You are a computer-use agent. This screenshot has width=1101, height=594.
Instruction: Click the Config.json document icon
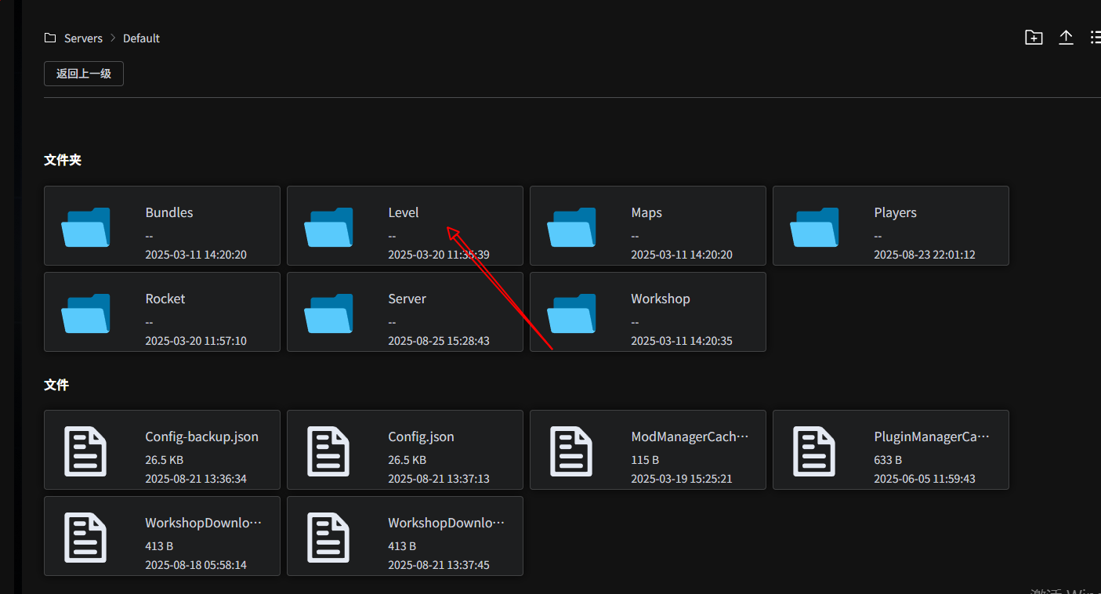click(x=328, y=451)
